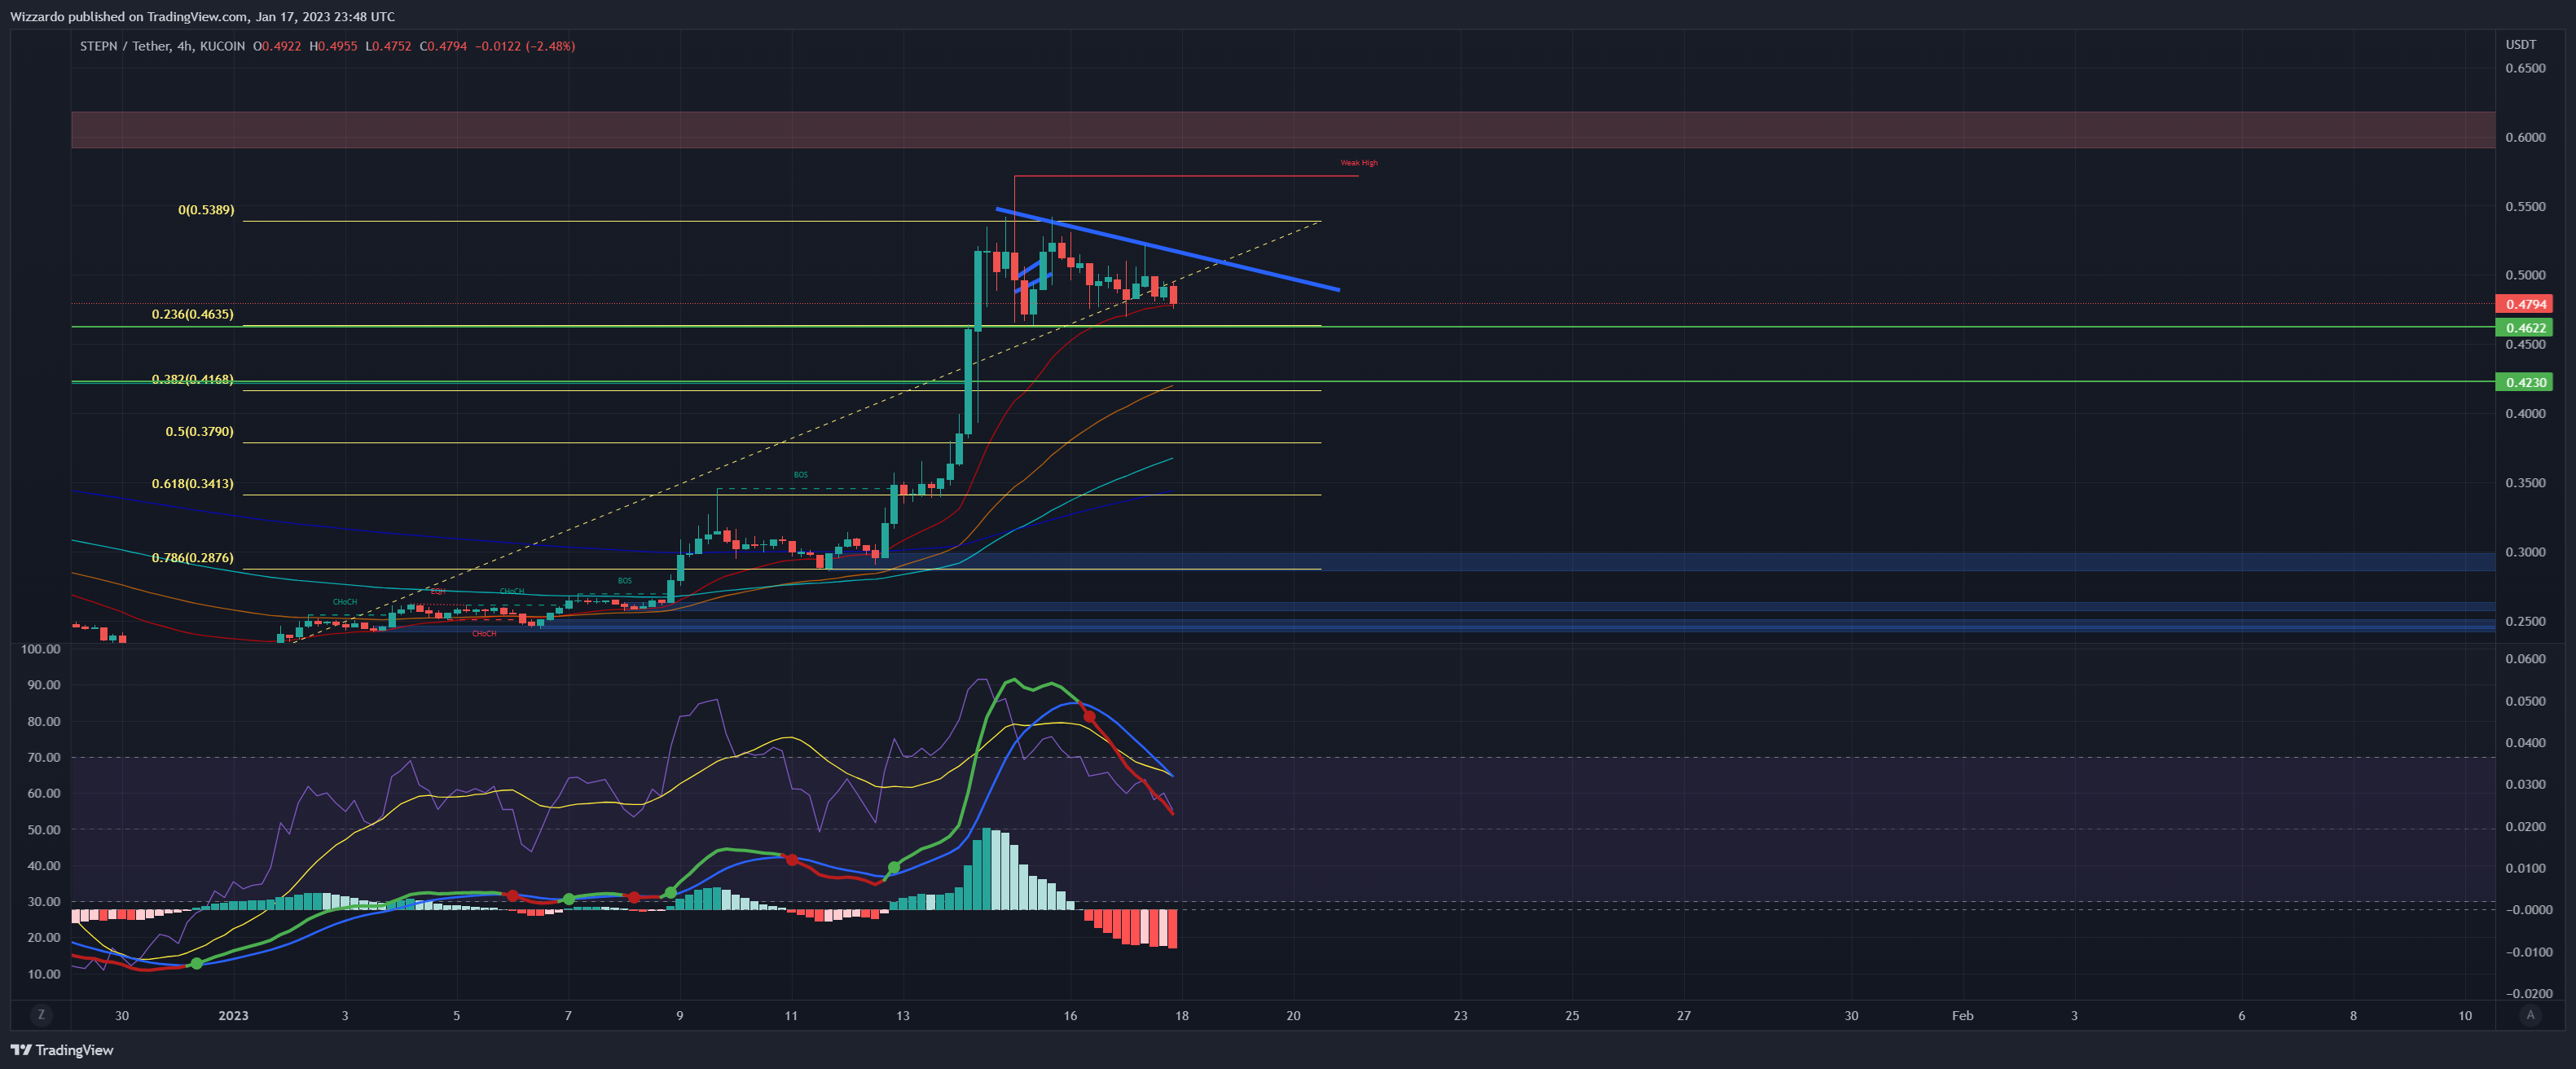Click the 30.00 RSI scale label
Image resolution: width=2576 pixels, height=1069 pixels.
(x=44, y=902)
